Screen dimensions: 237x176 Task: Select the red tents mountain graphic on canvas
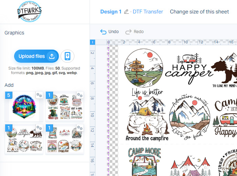190,166
